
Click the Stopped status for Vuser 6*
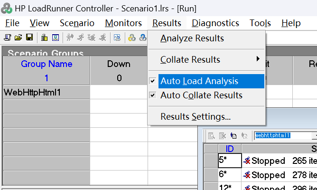(x=268, y=175)
